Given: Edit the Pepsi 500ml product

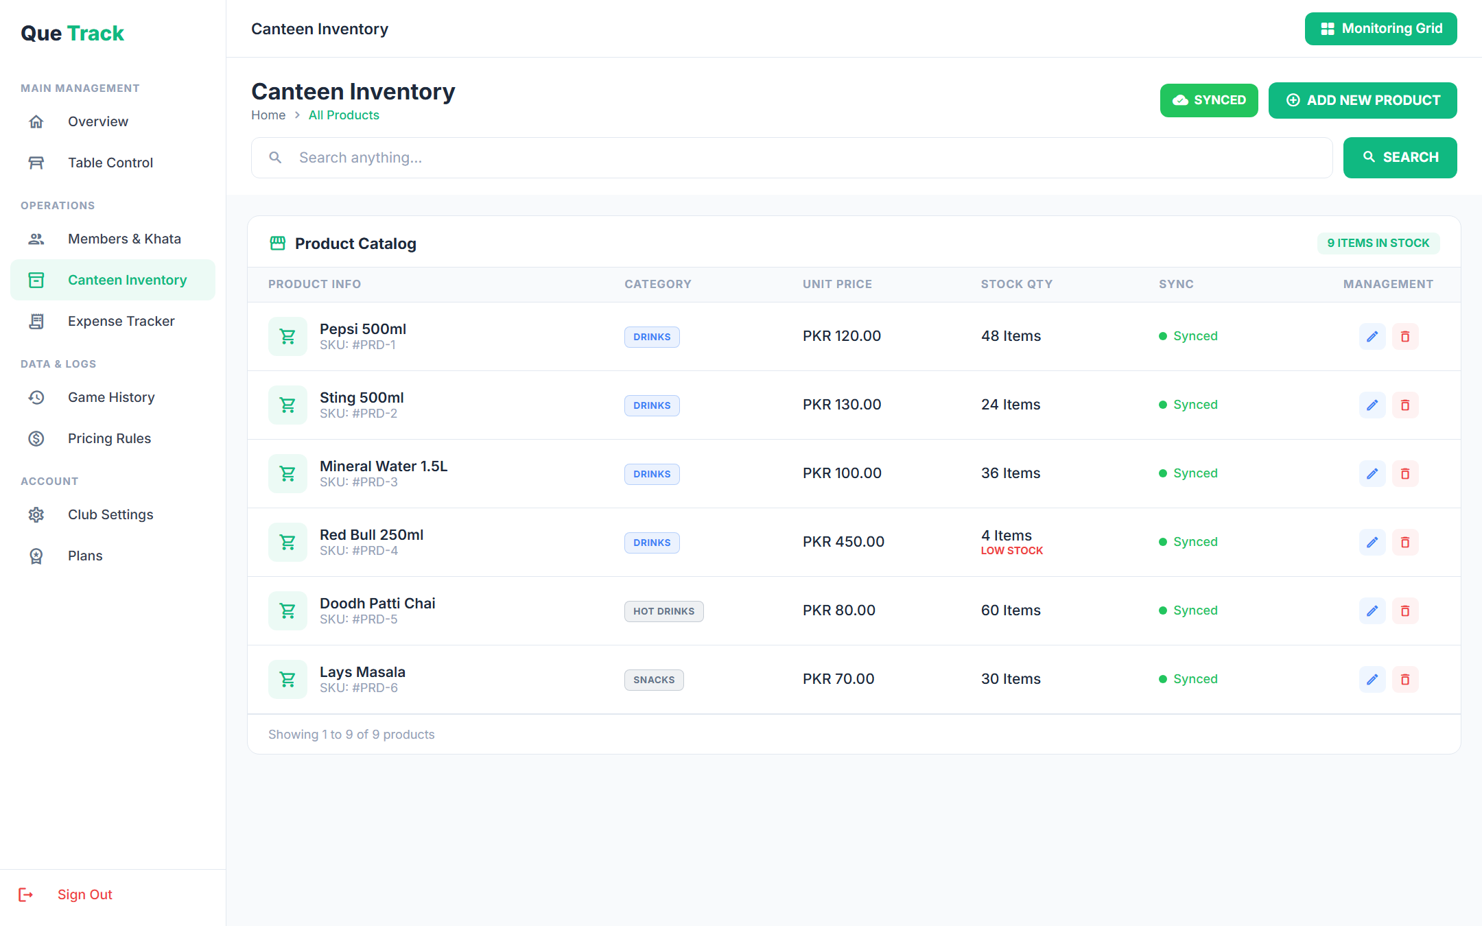Looking at the screenshot, I should click(1372, 336).
